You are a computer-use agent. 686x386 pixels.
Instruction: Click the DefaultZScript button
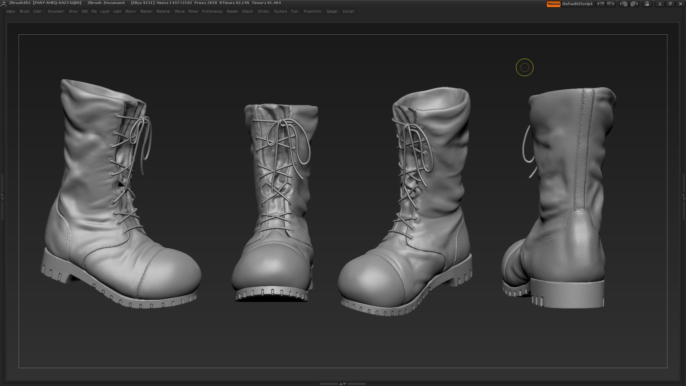point(577,4)
